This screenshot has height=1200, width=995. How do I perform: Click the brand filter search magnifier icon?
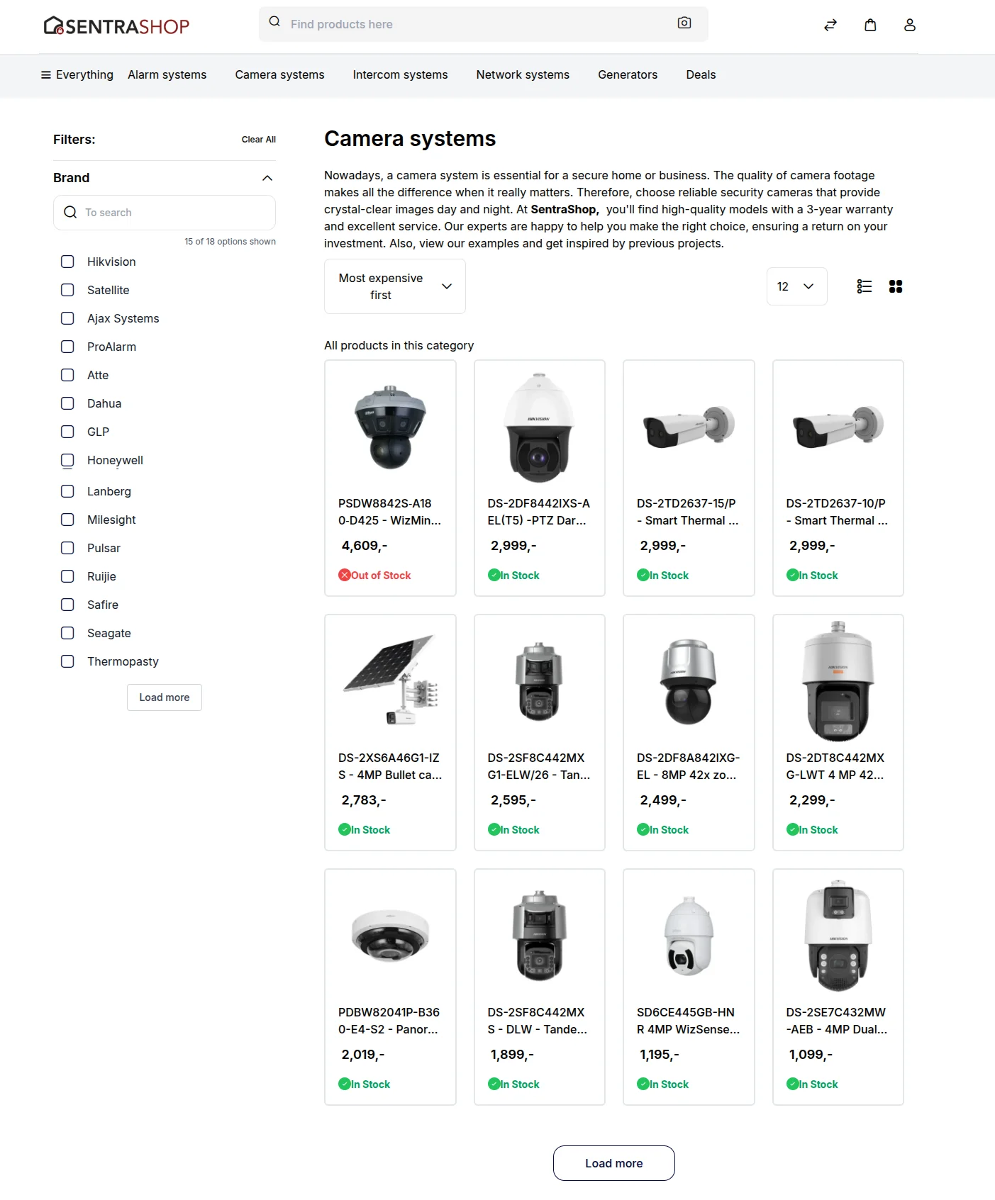70,212
